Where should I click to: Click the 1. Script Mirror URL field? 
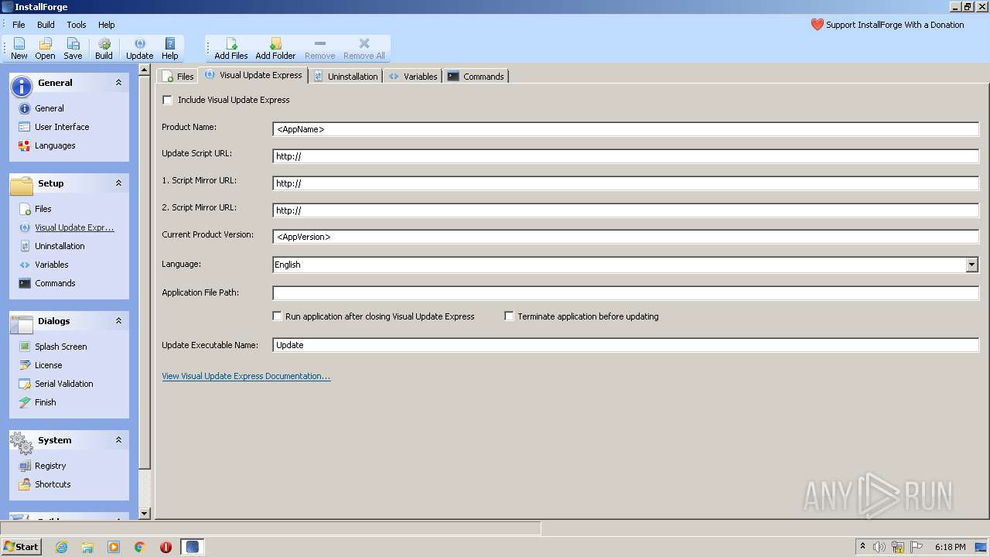pyautogui.click(x=626, y=183)
